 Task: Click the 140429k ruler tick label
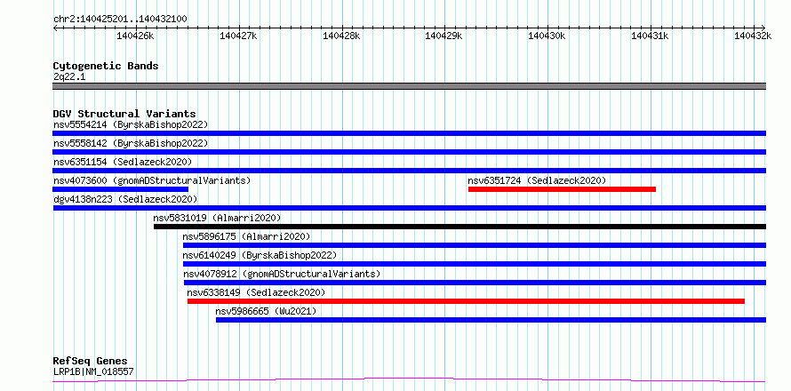(x=444, y=36)
